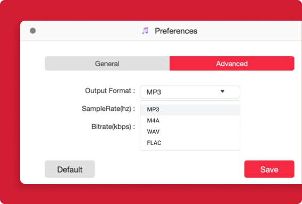This screenshot has width=302, height=204.
Task: Click the blank space below FLAC in the list
Action: (190, 149)
